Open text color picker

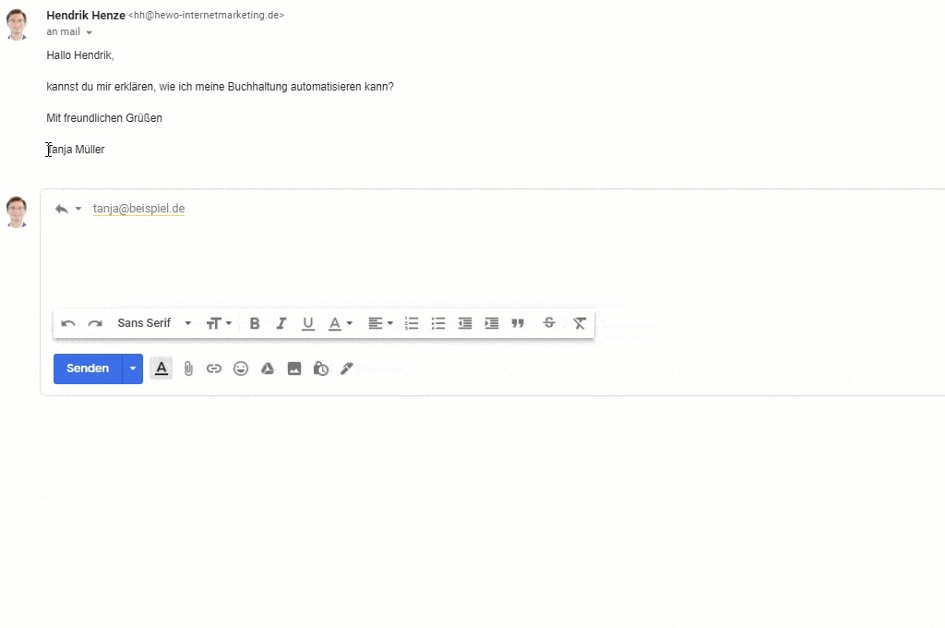[340, 323]
